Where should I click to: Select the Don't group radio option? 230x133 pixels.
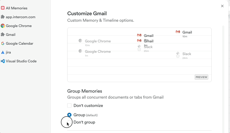click(69, 122)
